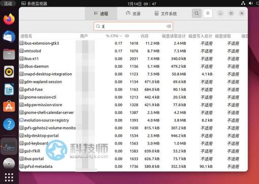Click memory value 471.0 kB
The height and width of the screenshot is (184, 259).
152,82
